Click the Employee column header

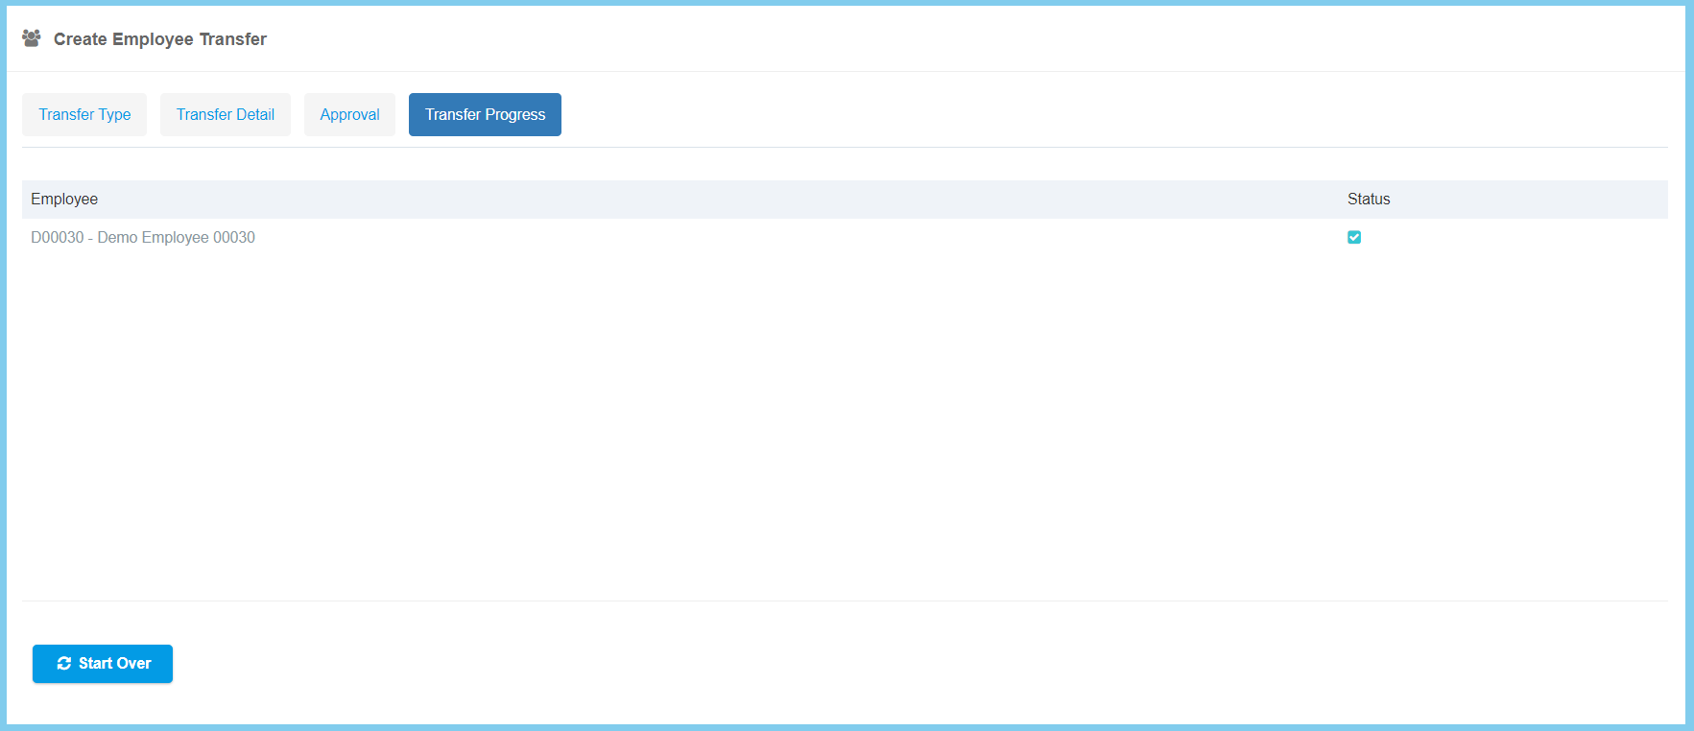tap(64, 199)
